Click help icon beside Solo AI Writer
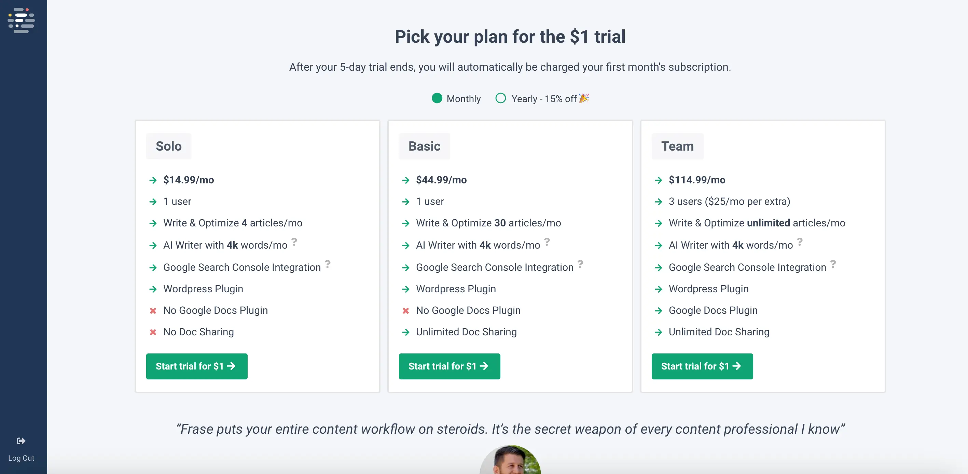 [x=294, y=242]
